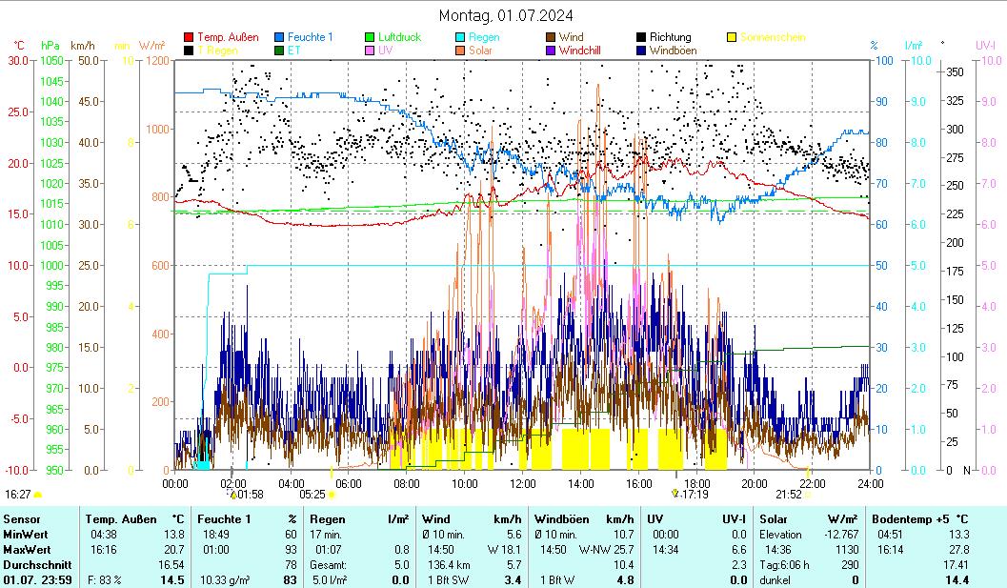
Task: Click the Sonnenschein legend label
Action: click(773, 37)
